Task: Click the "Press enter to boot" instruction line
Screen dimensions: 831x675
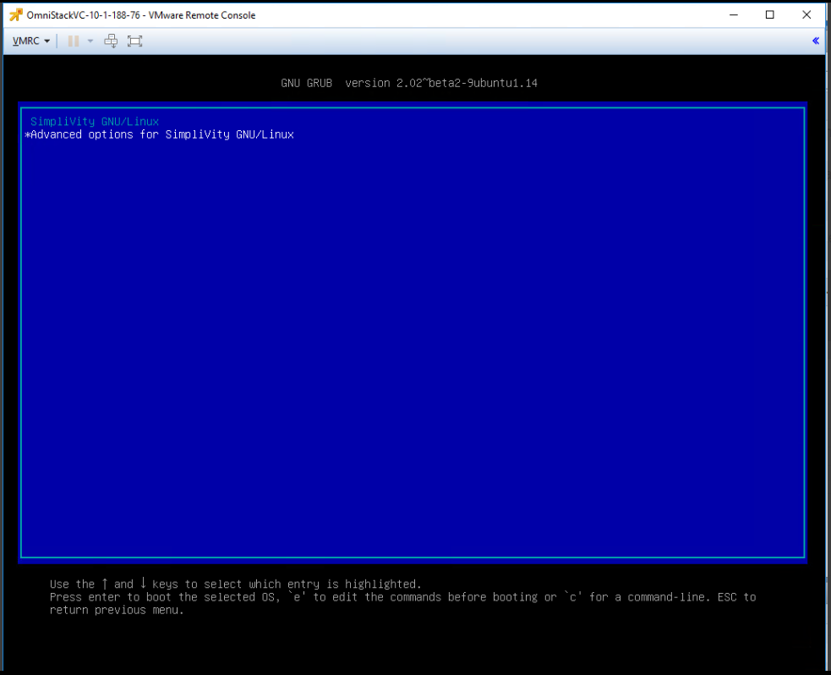Action: coord(402,597)
